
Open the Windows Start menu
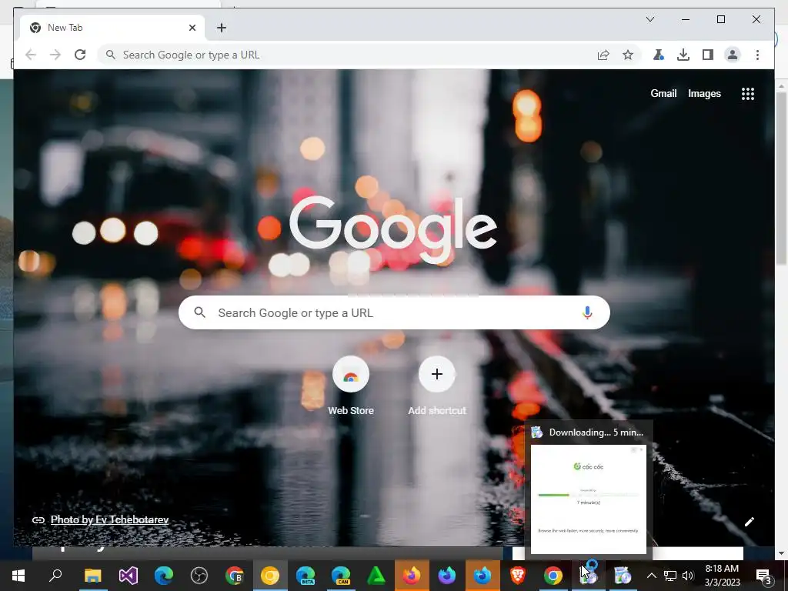tap(18, 576)
